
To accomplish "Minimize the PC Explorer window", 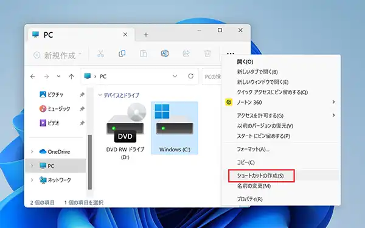I will click(x=200, y=30).
